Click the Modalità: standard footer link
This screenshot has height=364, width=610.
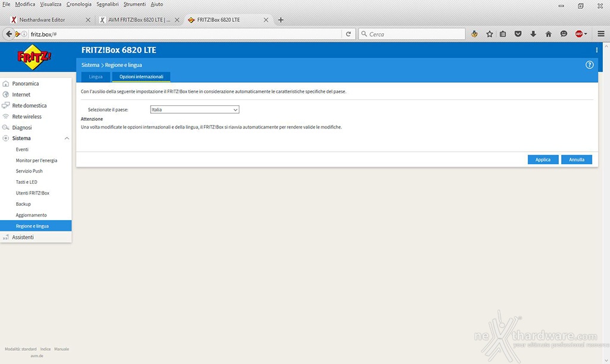tap(21, 349)
